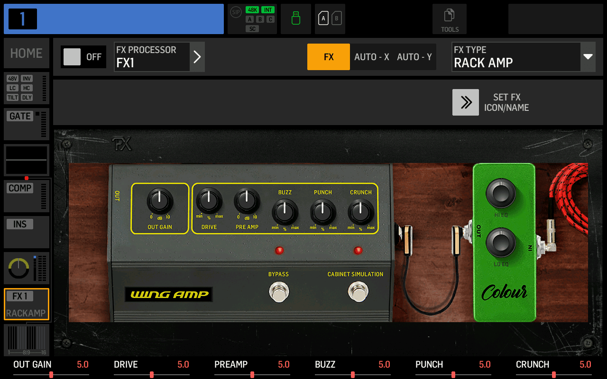Adjust the PUNCH bottom slider
This screenshot has height=379, width=607.
tap(453, 375)
